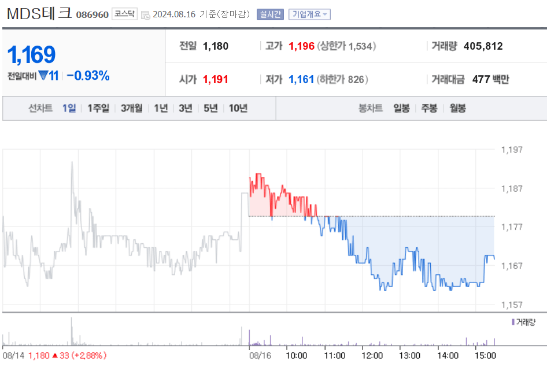Select the 1주일 line chart tab
Image resolution: width=547 pixels, height=375 pixels.
[98, 109]
